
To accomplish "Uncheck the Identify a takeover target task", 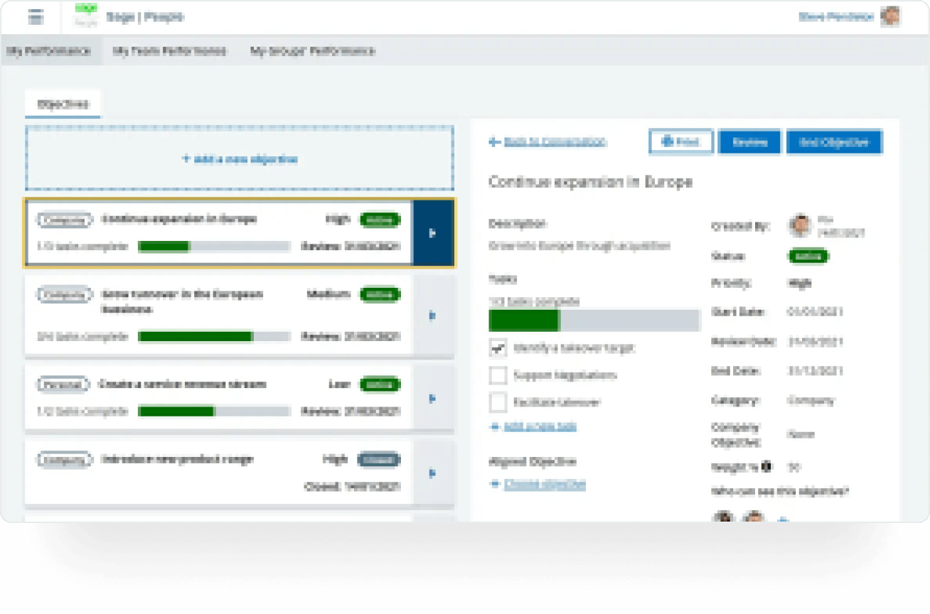I will point(498,348).
